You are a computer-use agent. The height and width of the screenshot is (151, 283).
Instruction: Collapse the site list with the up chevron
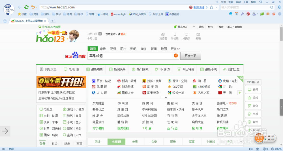tap(166, 97)
